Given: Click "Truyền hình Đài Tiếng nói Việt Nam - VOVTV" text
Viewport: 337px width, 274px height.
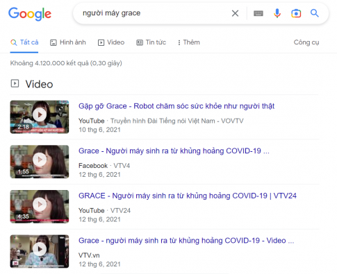Looking at the screenshot, I should click(177, 121).
